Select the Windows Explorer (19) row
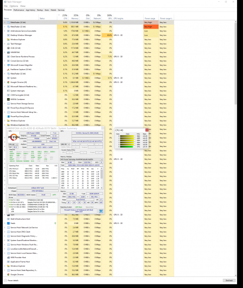This screenshot has height=288, width=243. [x=88, y=125]
